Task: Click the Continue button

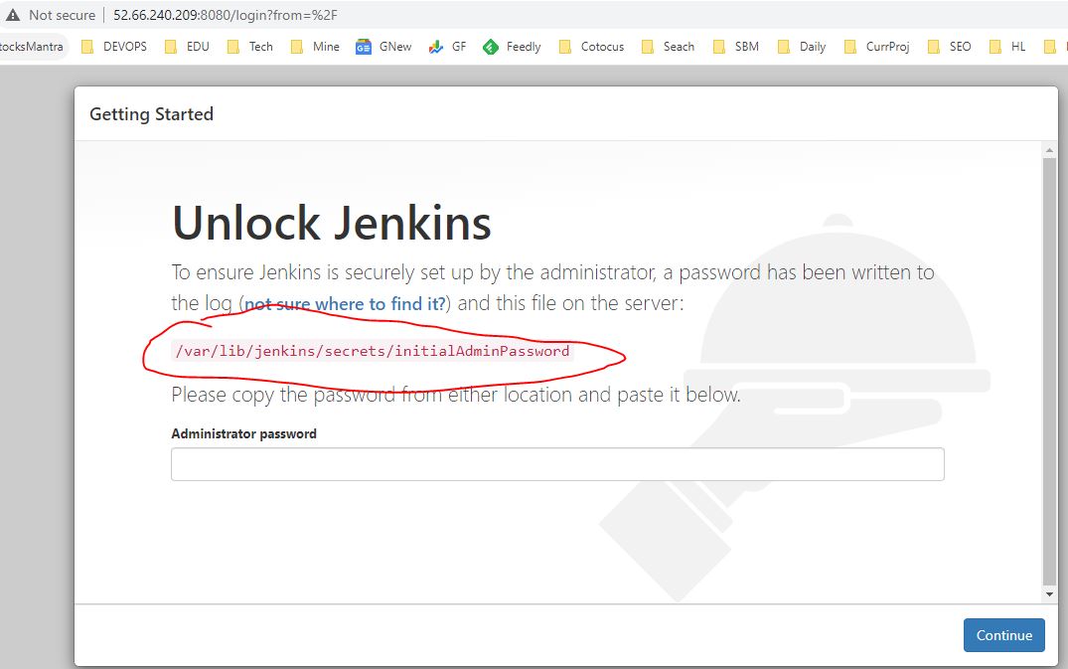Action: [1003, 635]
